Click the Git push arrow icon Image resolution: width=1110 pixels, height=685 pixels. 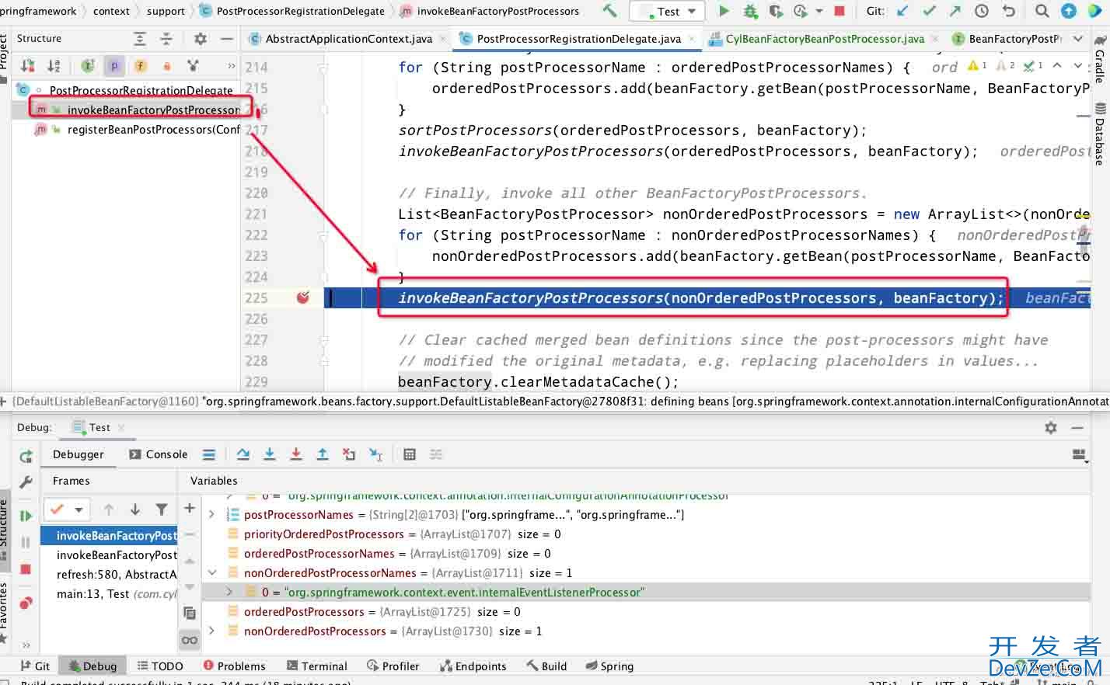pos(955,11)
